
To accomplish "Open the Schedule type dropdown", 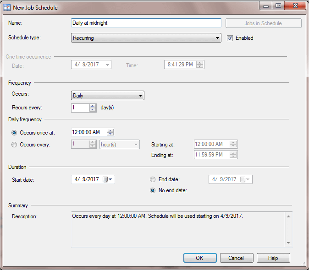I will click(146, 38).
